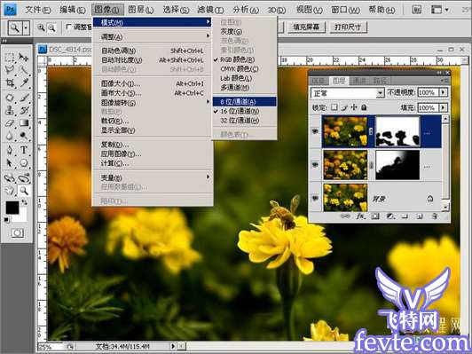Open the 不透明度 slider arrow
Viewport: 472px width, 354px height.
coord(443,92)
